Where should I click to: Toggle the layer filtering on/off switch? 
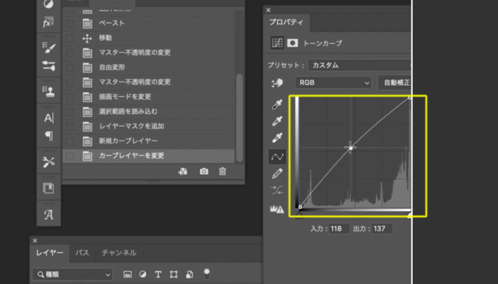coord(207,274)
